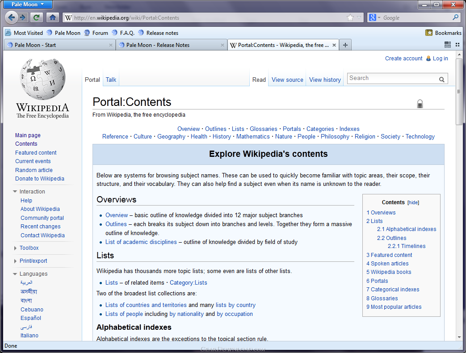Go to Random article
This screenshot has width=466, height=353.
34,170
